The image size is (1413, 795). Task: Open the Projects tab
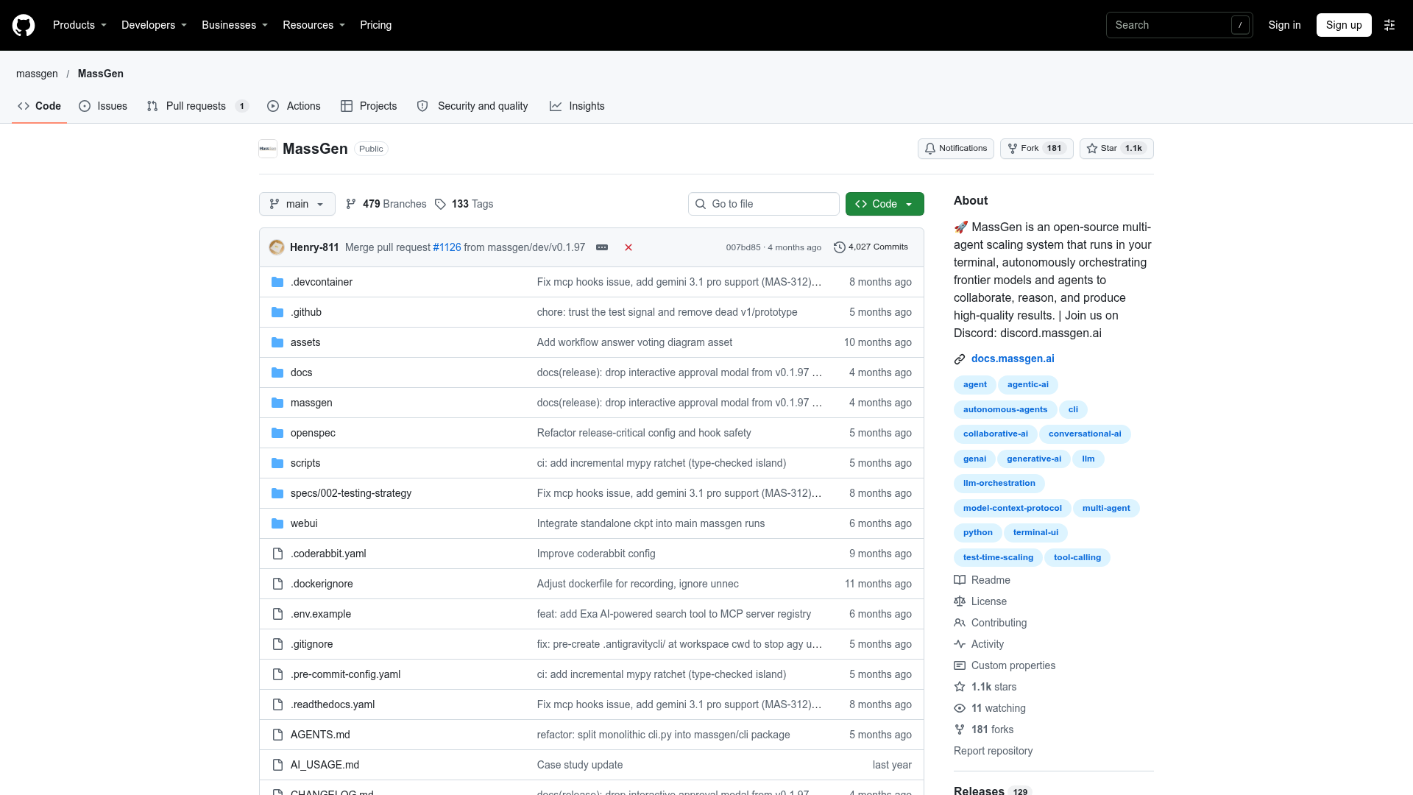pos(369,106)
